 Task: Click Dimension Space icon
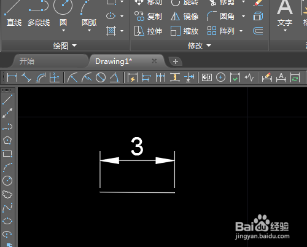click(175, 78)
